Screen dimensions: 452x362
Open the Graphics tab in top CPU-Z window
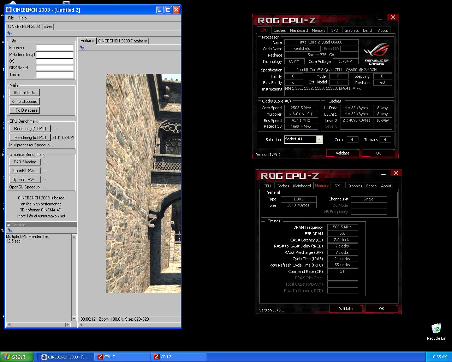[x=352, y=30]
